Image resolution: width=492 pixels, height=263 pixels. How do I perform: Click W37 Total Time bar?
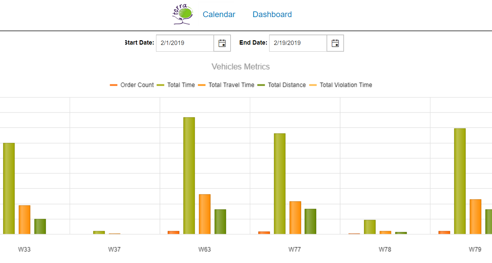(x=99, y=232)
